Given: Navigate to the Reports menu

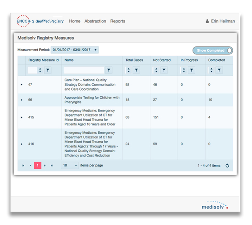Looking at the screenshot, I should (x=117, y=21).
